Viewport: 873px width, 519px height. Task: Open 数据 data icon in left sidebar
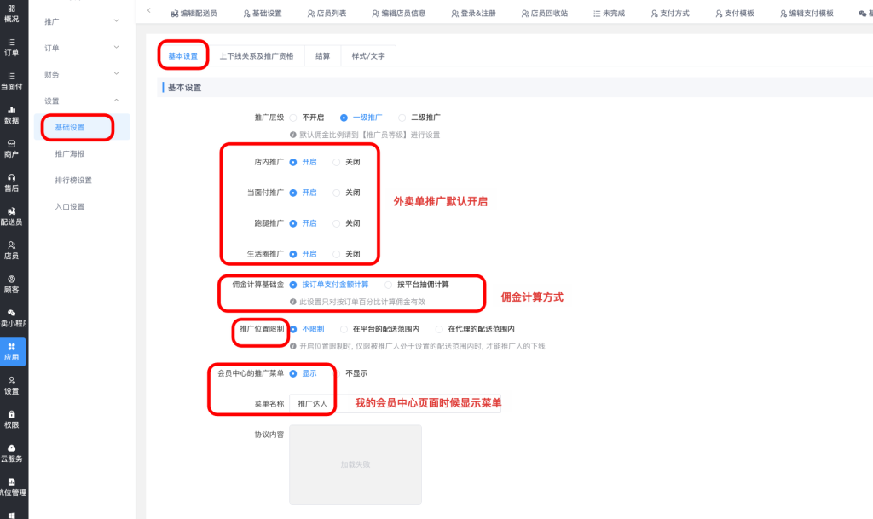(x=12, y=114)
